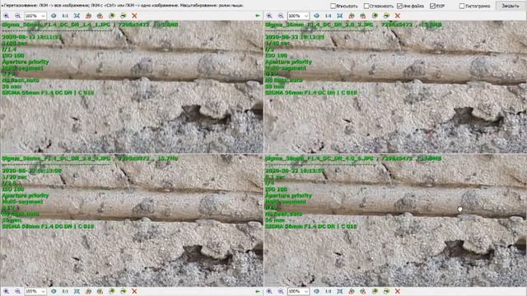Click 1:1 actual size for f/1.4 image

pyautogui.click(x=65, y=16)
